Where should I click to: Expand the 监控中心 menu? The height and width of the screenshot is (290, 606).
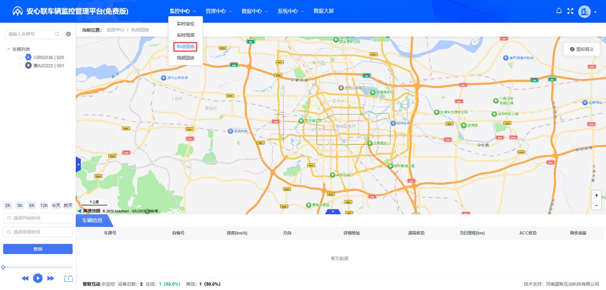(x=183, y=11)
